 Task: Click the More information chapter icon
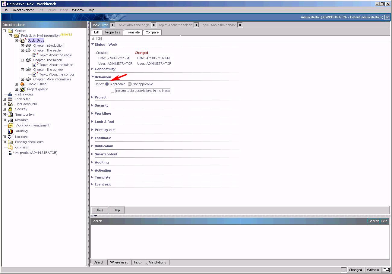28,79
